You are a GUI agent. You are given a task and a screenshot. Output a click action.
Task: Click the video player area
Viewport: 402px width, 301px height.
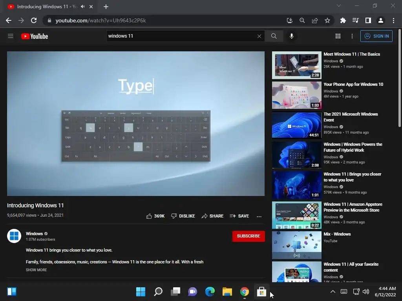[x=135, y=123]
